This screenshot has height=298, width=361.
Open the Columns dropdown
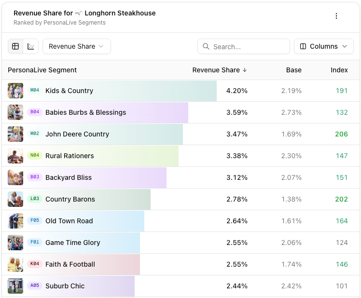pyautogui.click(x=324, y=46)
